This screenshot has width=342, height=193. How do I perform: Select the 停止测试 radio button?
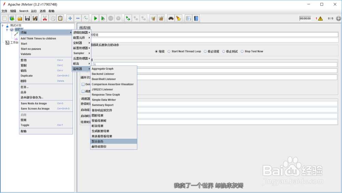click(224, 51)
